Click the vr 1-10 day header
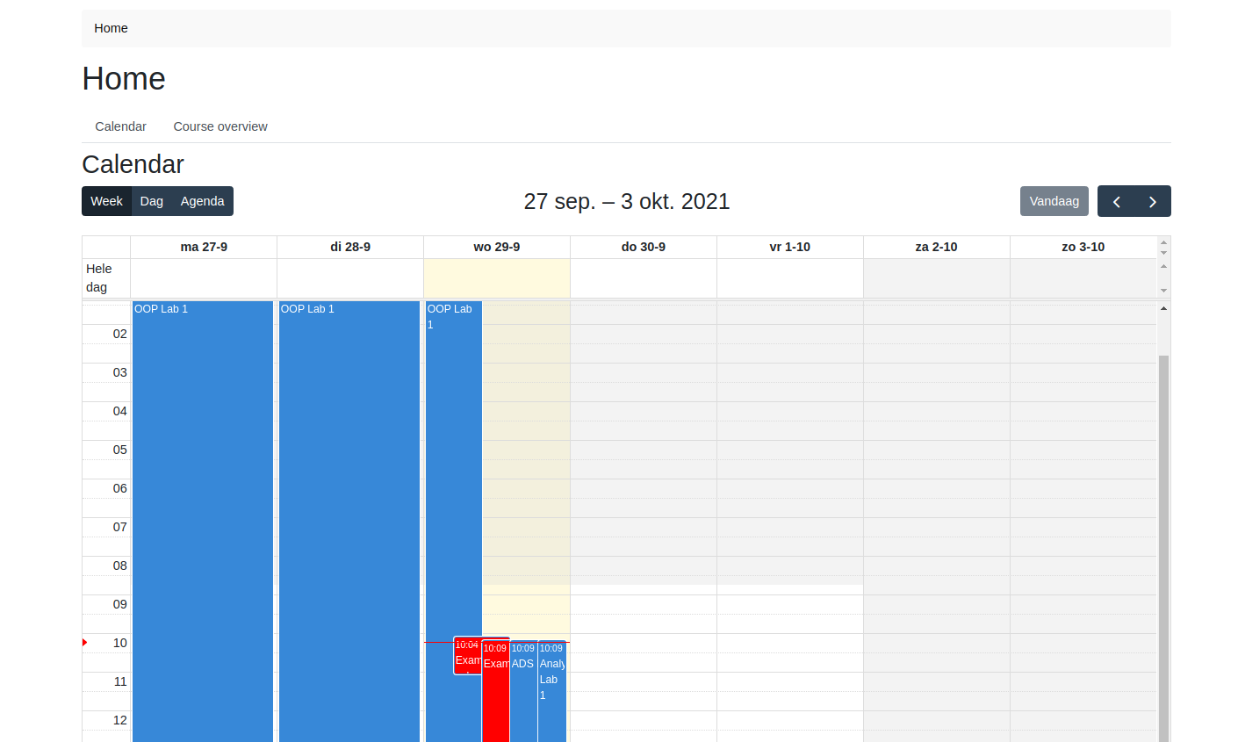Viewport: 1238px width, 742px height. pos(790,247)
